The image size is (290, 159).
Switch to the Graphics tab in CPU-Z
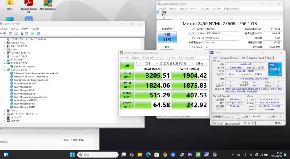pyautogui.click(x=253, y=58)
